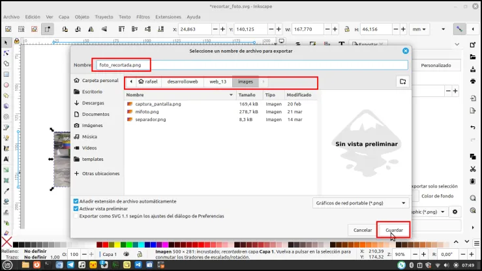
Task: Click the no-color red X swatch
Action: 7,242
